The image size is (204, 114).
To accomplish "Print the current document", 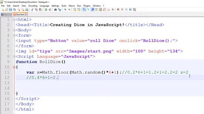I will tap(27, 9).
